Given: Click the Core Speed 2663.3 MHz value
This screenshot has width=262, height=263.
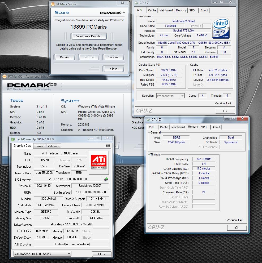Looking at the screenshot, I should click(169, 70).
